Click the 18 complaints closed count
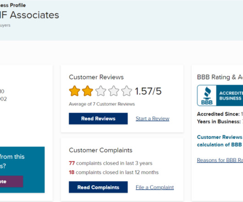This screenshot has width=243, height=202. coord(72,172)
